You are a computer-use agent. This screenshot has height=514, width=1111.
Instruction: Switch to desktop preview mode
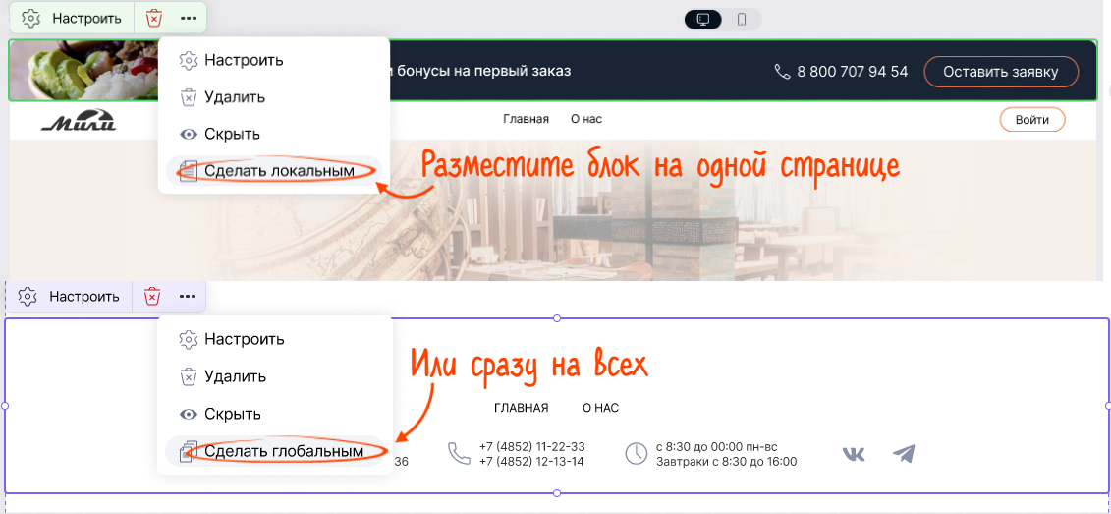(x=703, y=20)
